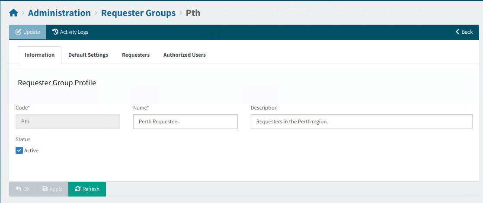483x203 pixels.
Task: Switch to the Requesters tab
Action: [x=136, y=55]
